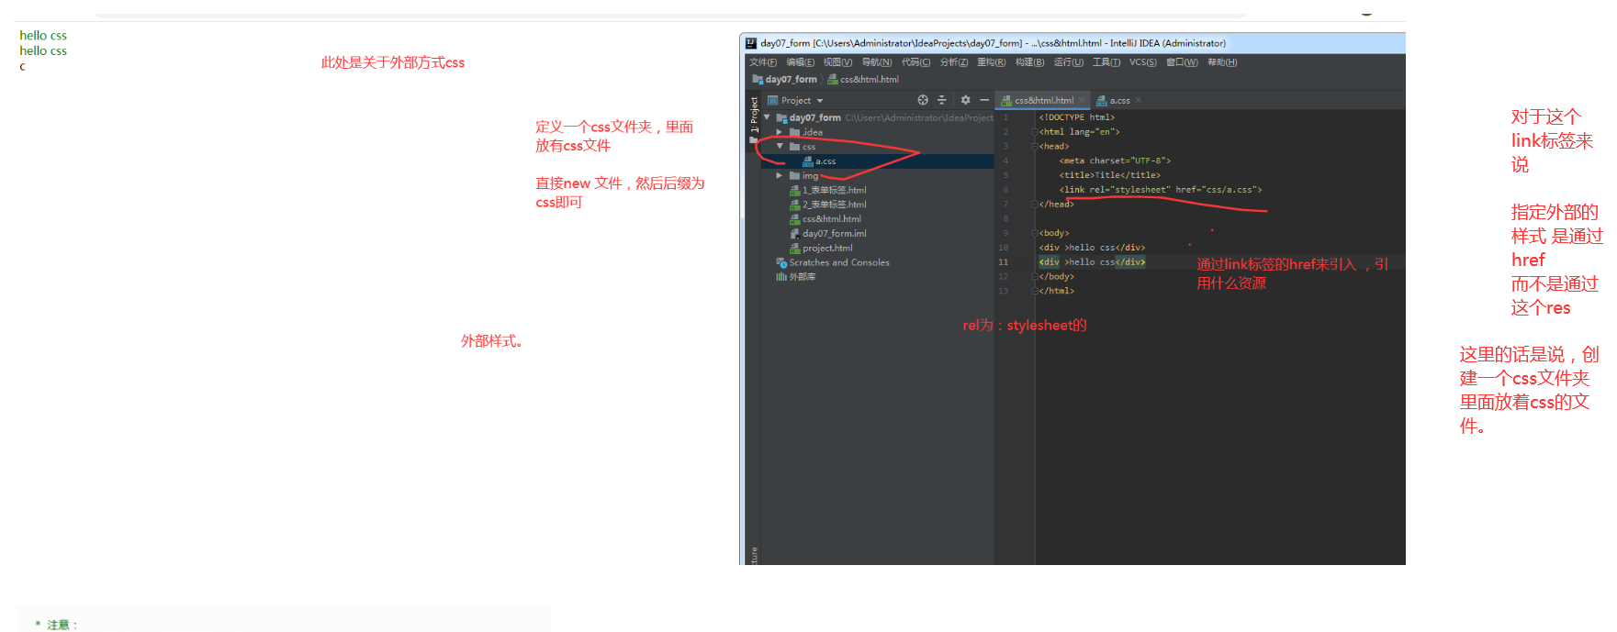Open the 帮助(H) menu
Image resolution: width=1617 pixels, height=632 pixels.
pyautogui.click(x=1222, y=62)
